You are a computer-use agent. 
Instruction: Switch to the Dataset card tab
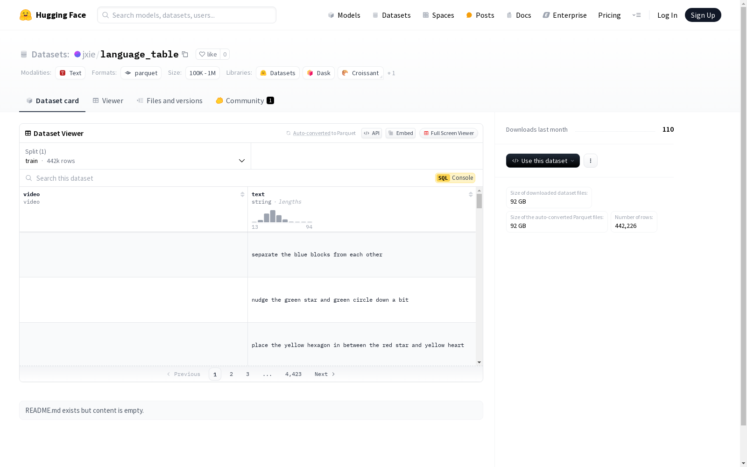(x=52, y=101)
